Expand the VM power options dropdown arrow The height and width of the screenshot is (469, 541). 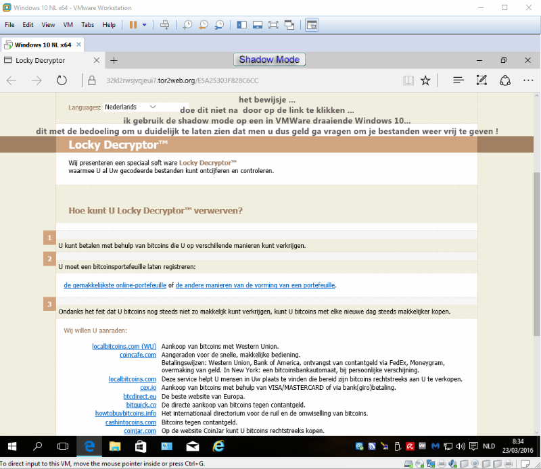(144, 25)
